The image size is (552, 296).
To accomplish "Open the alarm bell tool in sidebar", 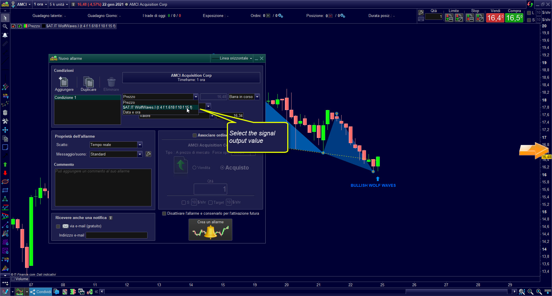I will click(5, 35).
